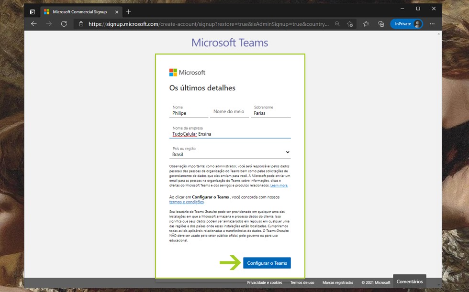
Task: Open the Comentários feedback button
Action: click(410, 281)
